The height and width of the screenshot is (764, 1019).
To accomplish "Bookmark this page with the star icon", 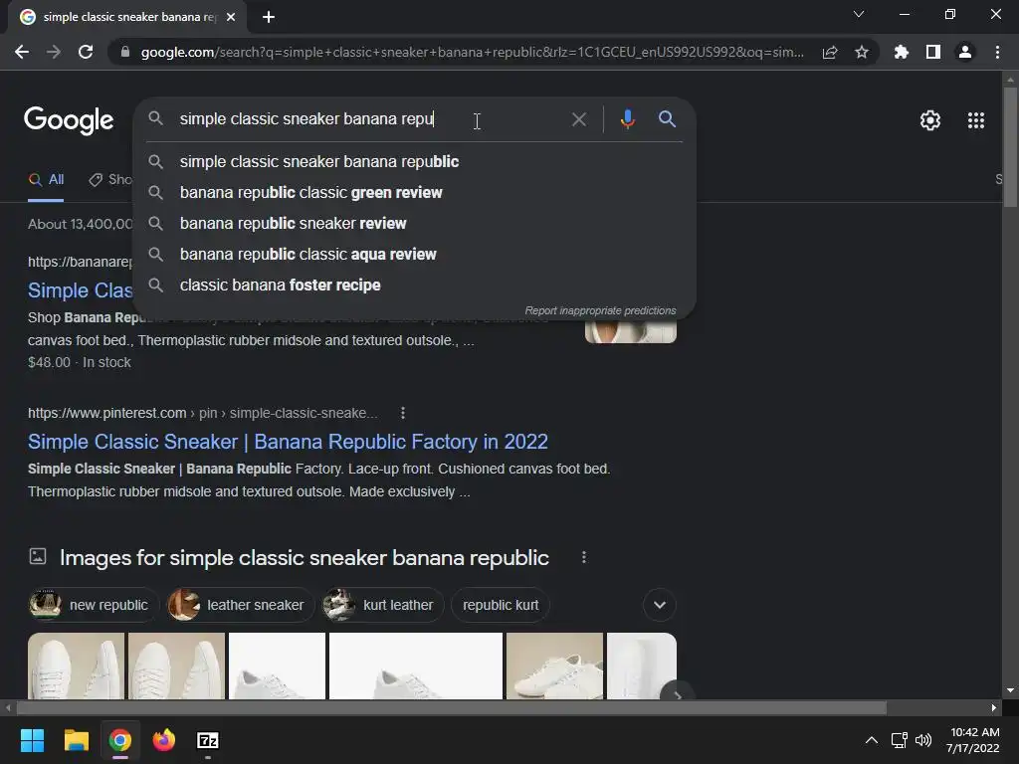I will [x=862, y=52].
